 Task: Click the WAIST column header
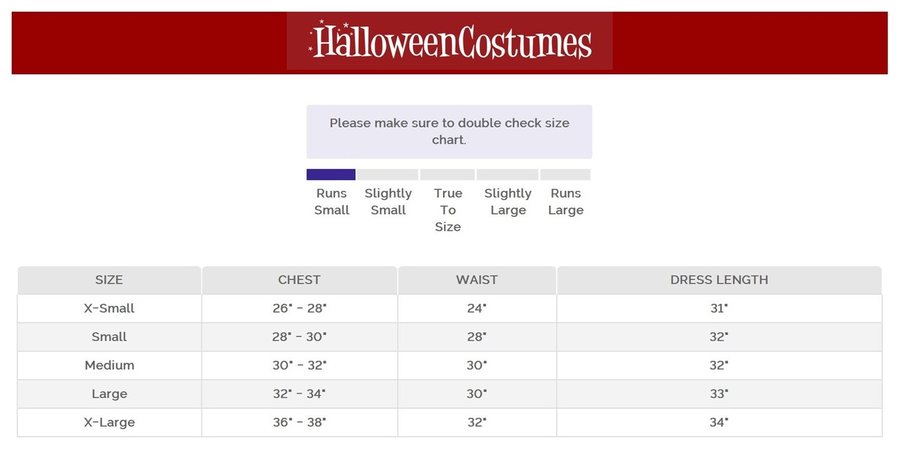click(477, 280)
